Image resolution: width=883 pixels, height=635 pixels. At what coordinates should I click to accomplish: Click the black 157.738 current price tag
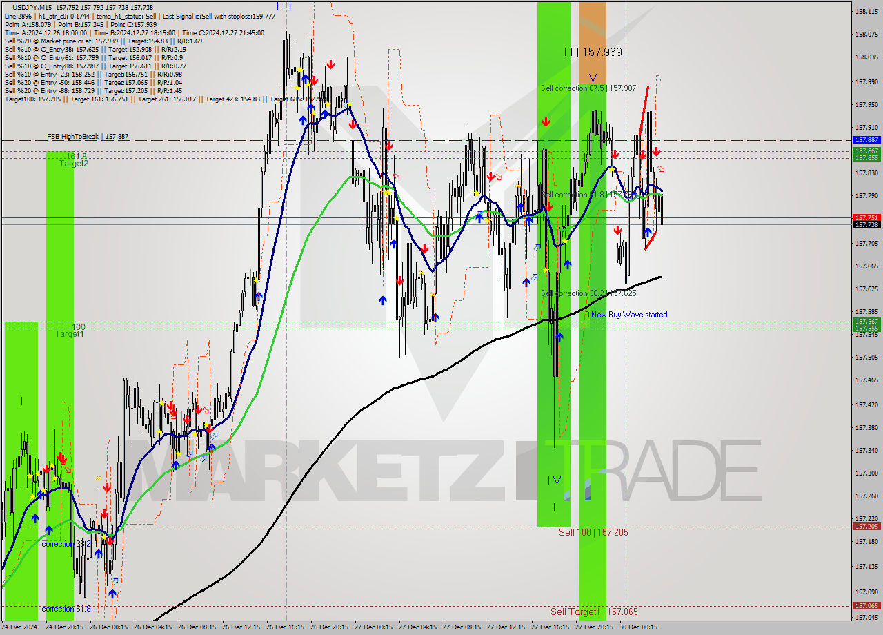(866, 224)
